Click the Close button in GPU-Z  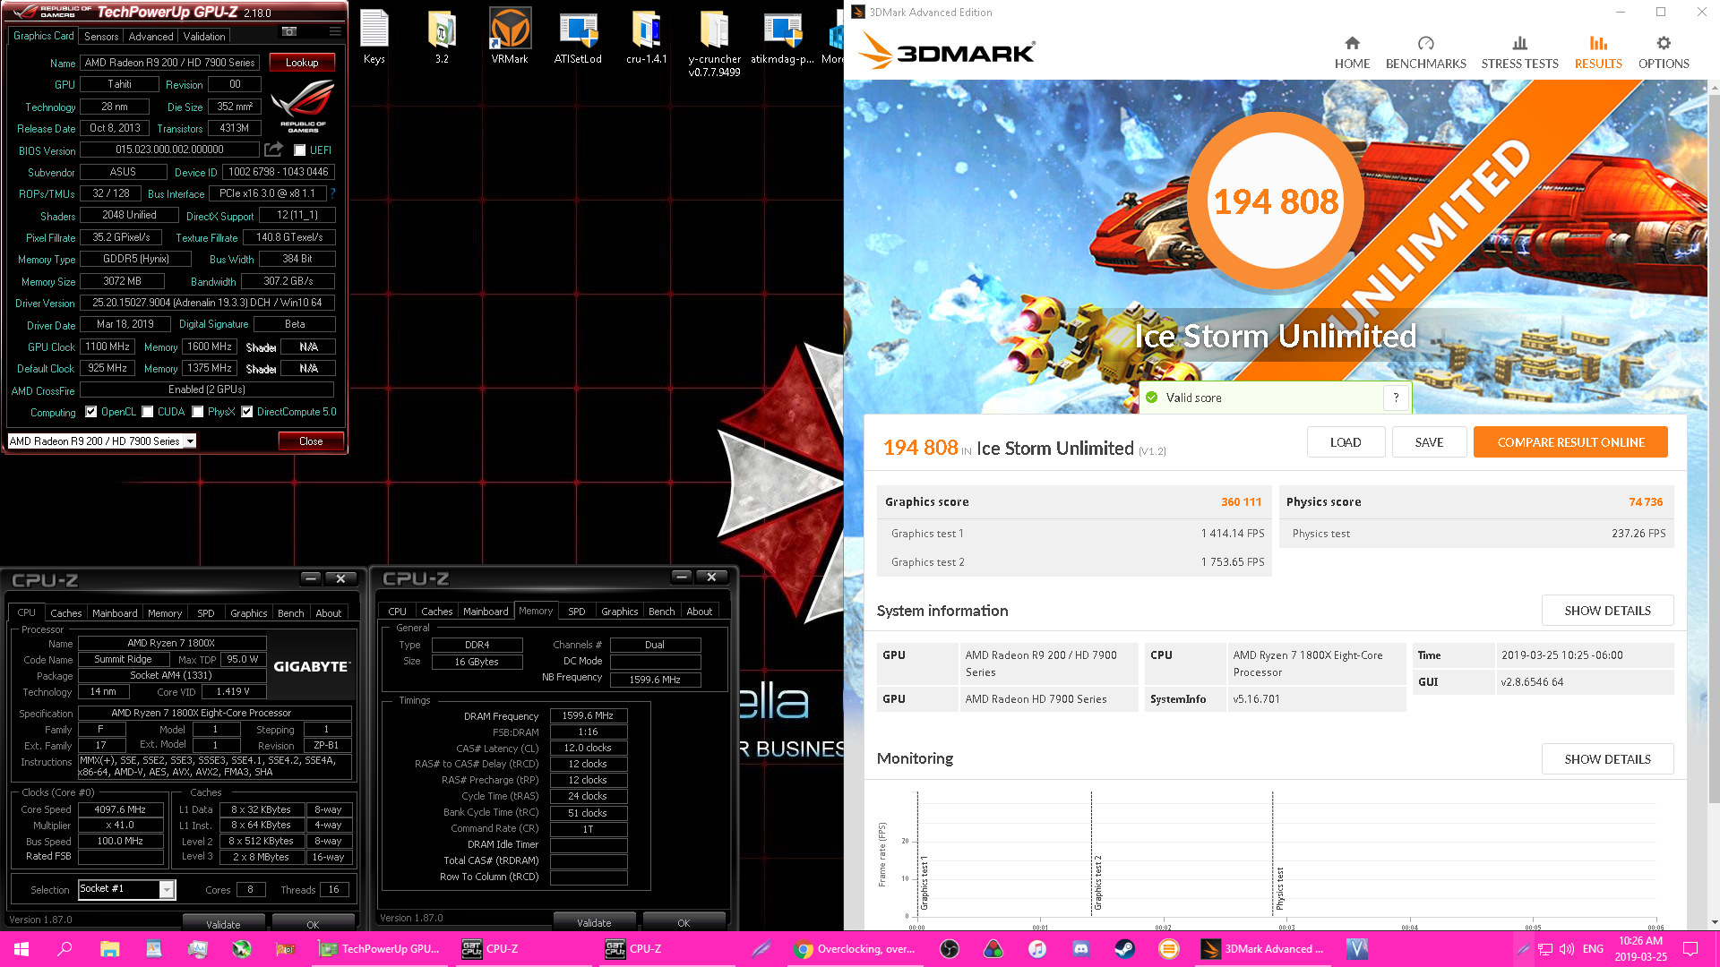point(311,441)
